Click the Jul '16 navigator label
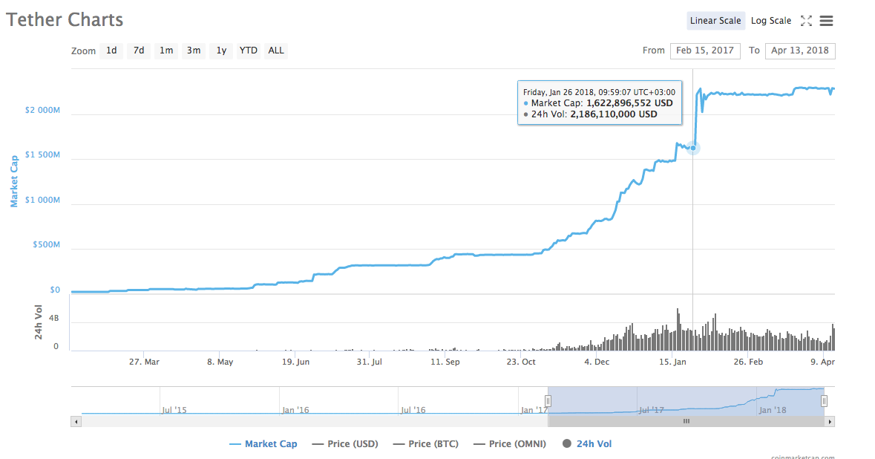This screenshot has height=459, width=875. click(x=413, y=410)
